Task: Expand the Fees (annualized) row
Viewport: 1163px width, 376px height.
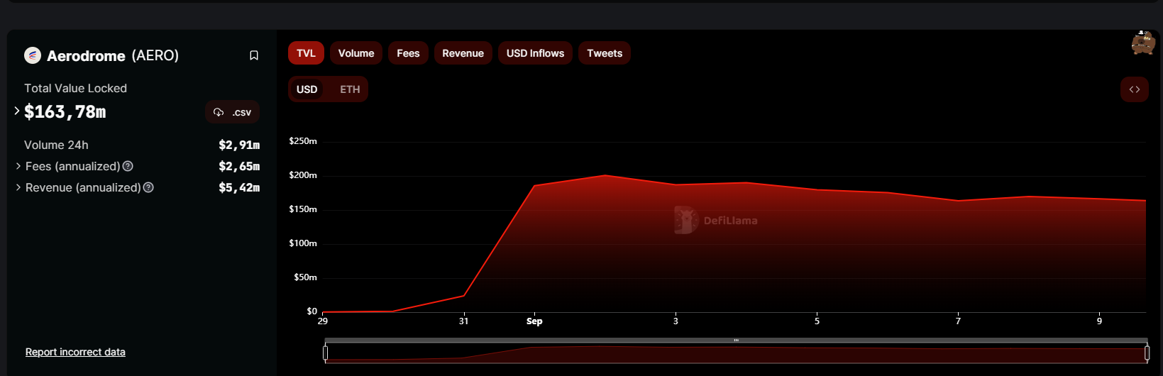Action: [18, 166]
